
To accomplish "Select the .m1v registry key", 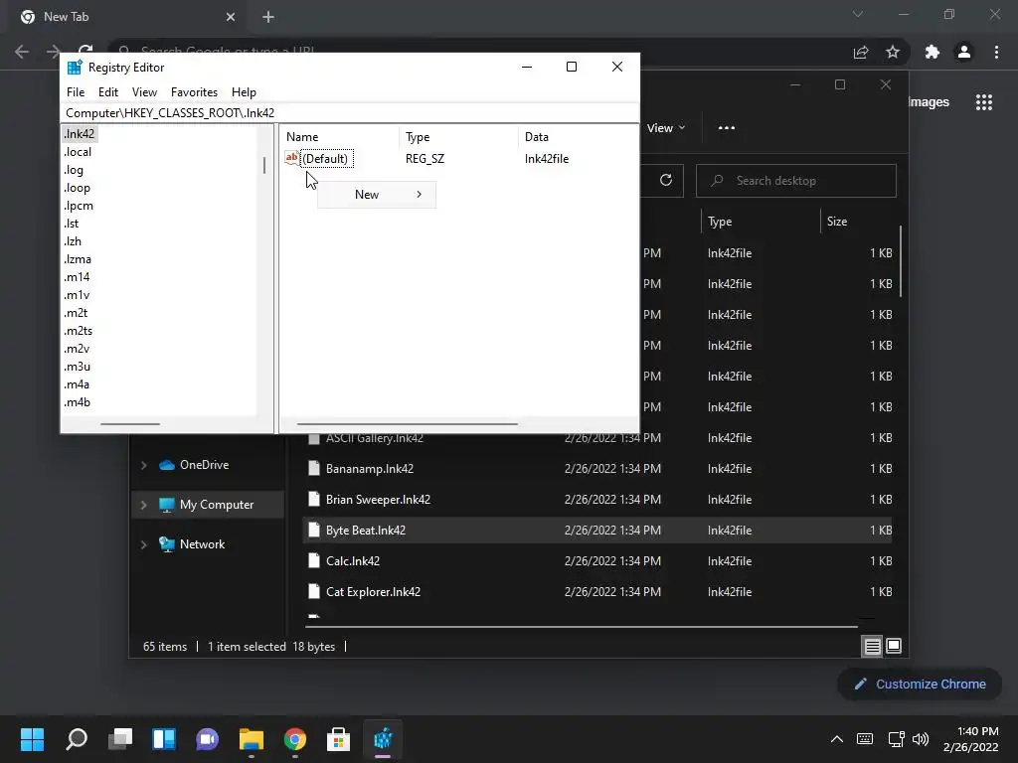I will coord(78,294).
